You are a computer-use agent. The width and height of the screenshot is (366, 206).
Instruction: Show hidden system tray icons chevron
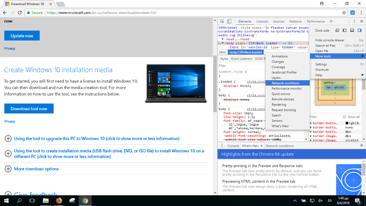click(x=295, y=201)
